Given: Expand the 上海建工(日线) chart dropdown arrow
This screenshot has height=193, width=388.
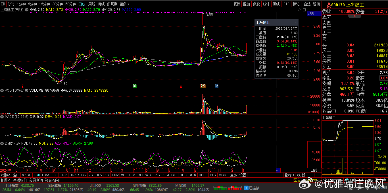Looking at the screenshot, I should point(27,10).
